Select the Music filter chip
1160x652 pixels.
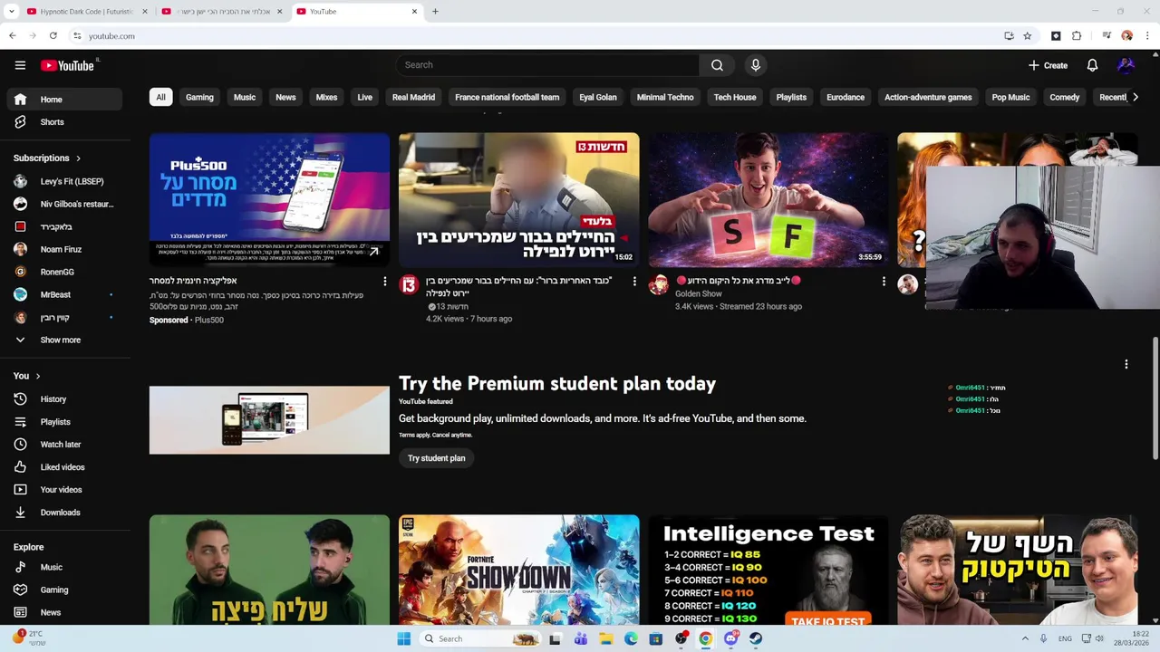click(x=245, y=97)
